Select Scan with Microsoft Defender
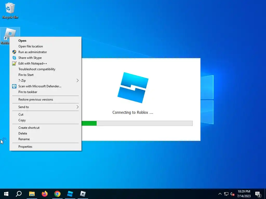 point(45,86)
